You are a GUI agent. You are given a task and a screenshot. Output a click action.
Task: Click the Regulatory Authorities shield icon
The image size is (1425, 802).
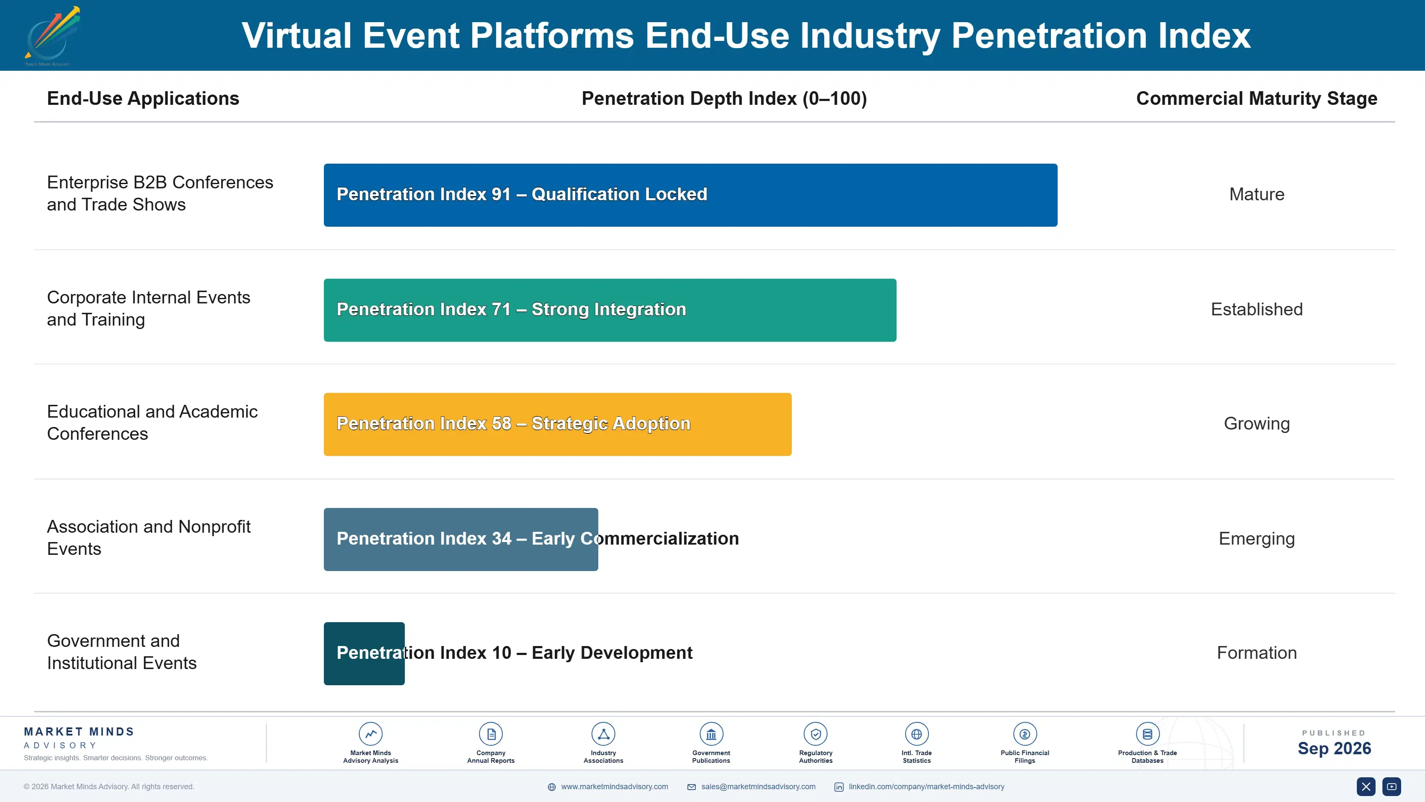pos(815,734)
